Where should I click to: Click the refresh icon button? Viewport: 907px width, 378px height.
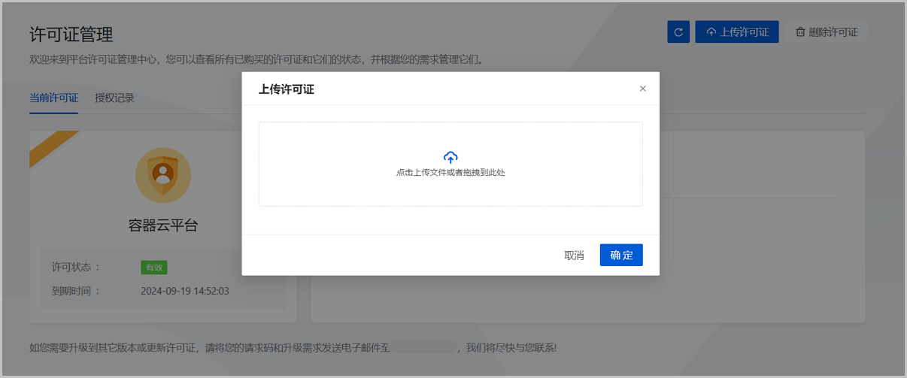coord(678,32)
